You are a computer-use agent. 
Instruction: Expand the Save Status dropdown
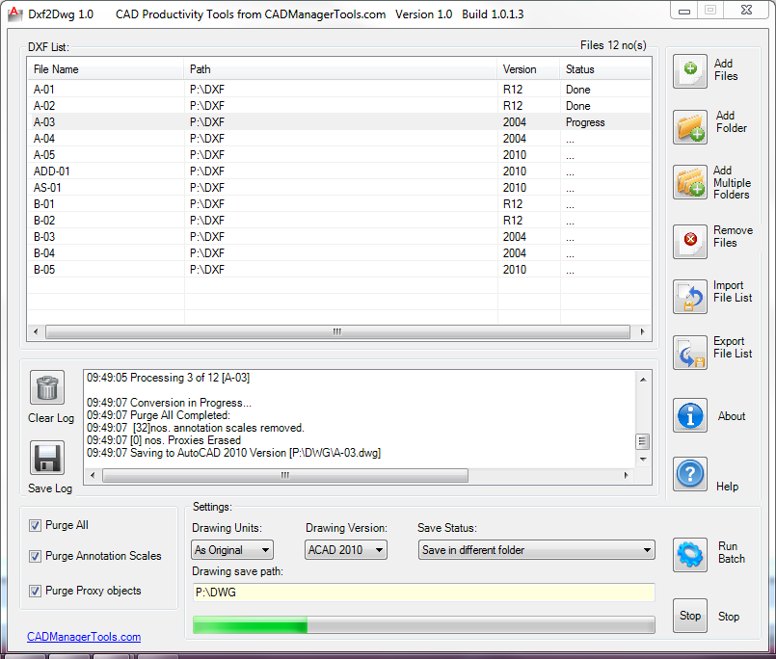537,550
